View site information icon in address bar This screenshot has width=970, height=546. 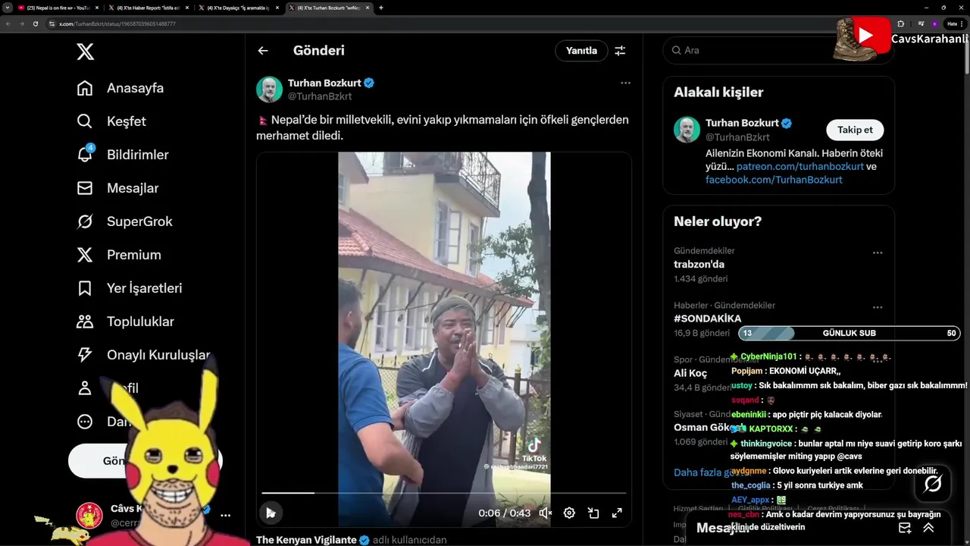52,24
